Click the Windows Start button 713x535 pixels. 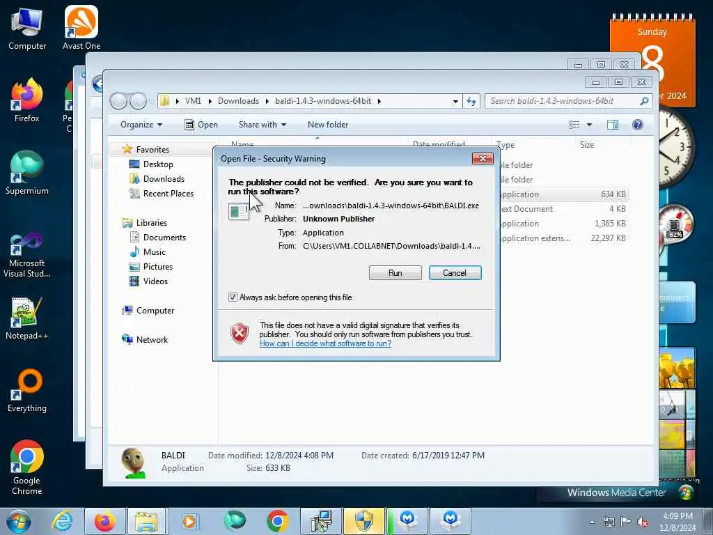click(17, 521)
